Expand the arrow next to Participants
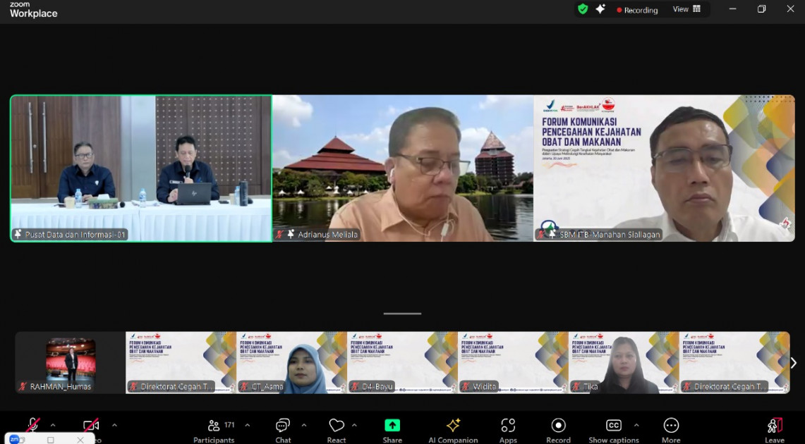The width and height of the screenshot is (805, 444). [247, 425]
